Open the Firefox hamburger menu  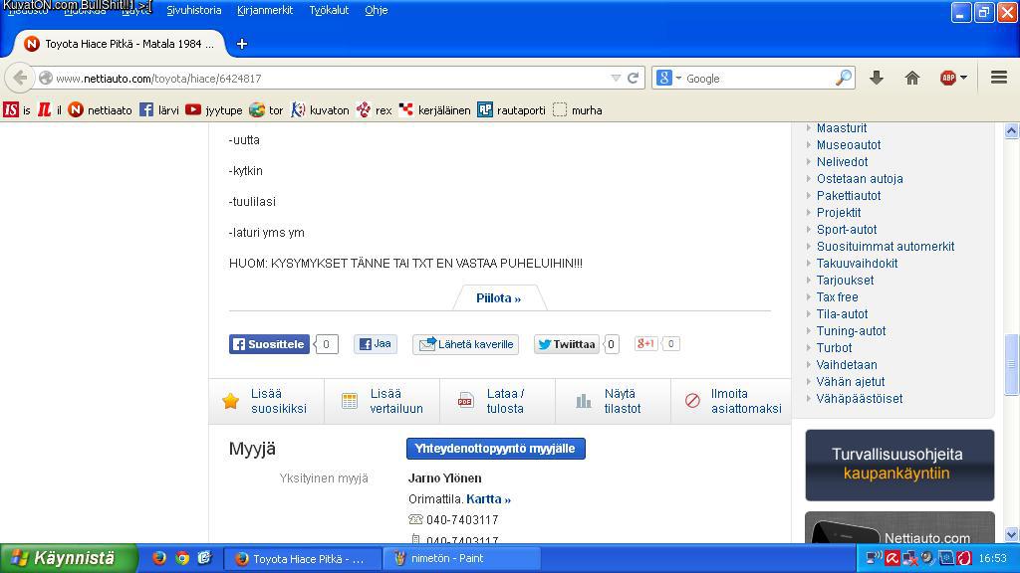click(998, 78)
